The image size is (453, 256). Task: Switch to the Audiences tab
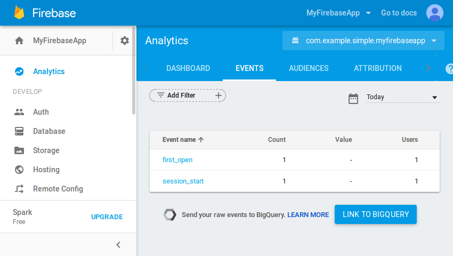pyautogui.click(x=309, y=68)
